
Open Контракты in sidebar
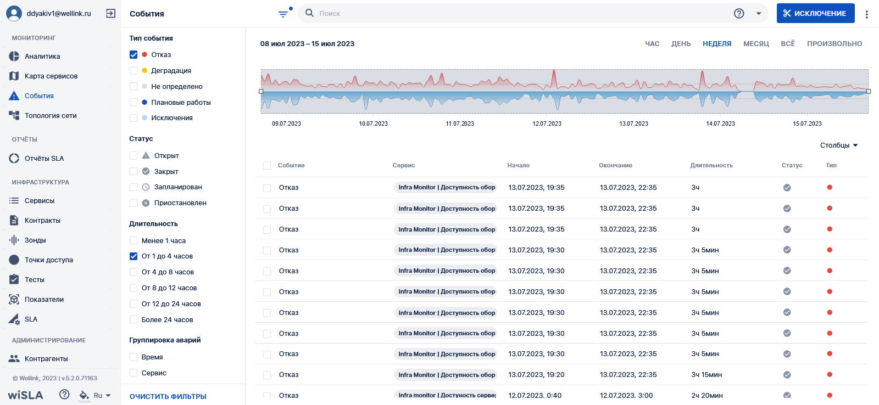[42, 221]
